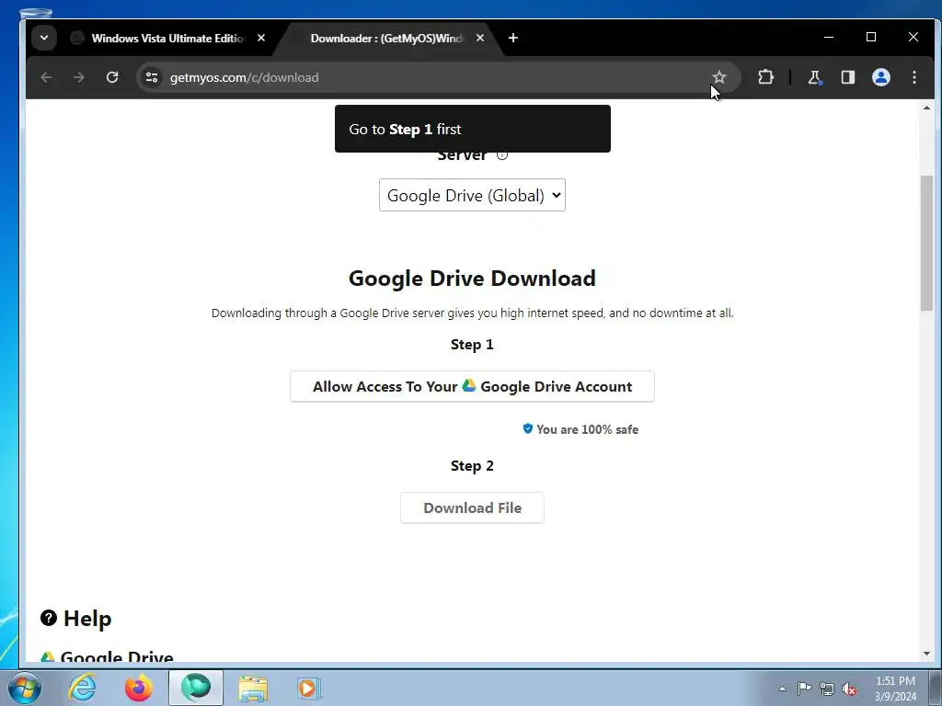The width and height of the screenshot is (942, 706).
Task: Click the Step 2 label
Action: pos(472,466)
